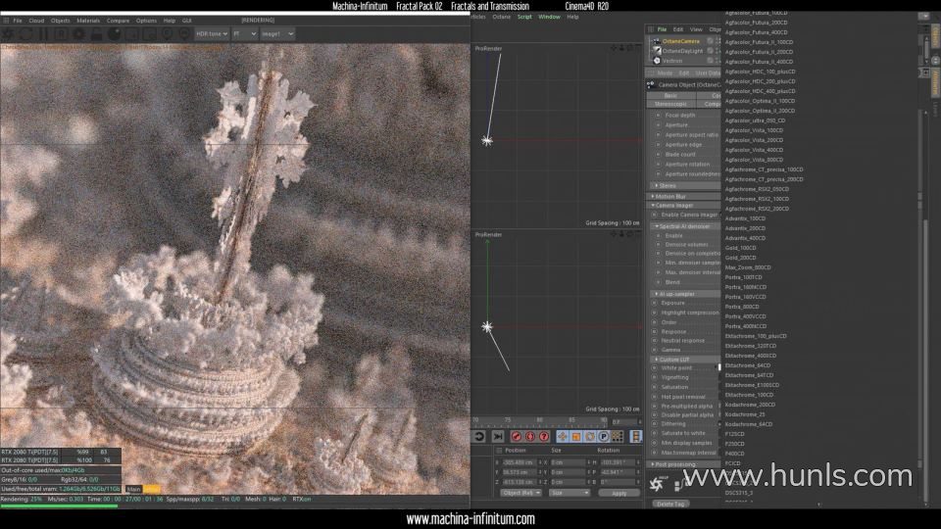Click the blue P parameter key icon
Image resolution: width=941 pixels, height=529 pixels.
[604, 436]
